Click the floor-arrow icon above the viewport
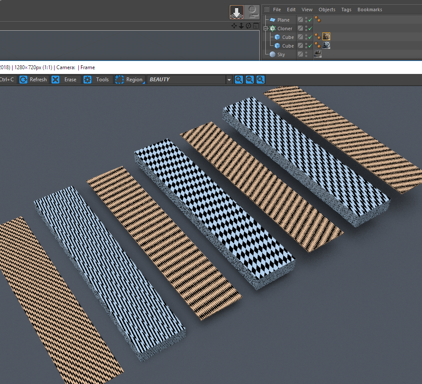This screenshot has height=384, width=422. point(236,12)
